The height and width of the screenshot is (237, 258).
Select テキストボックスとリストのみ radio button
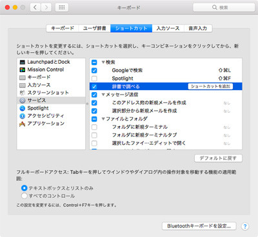(24, 188)
